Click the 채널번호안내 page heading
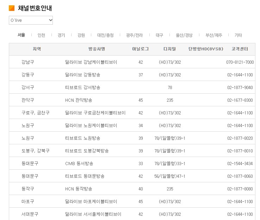The image size is (260, 220). click(x=35, y=8)
